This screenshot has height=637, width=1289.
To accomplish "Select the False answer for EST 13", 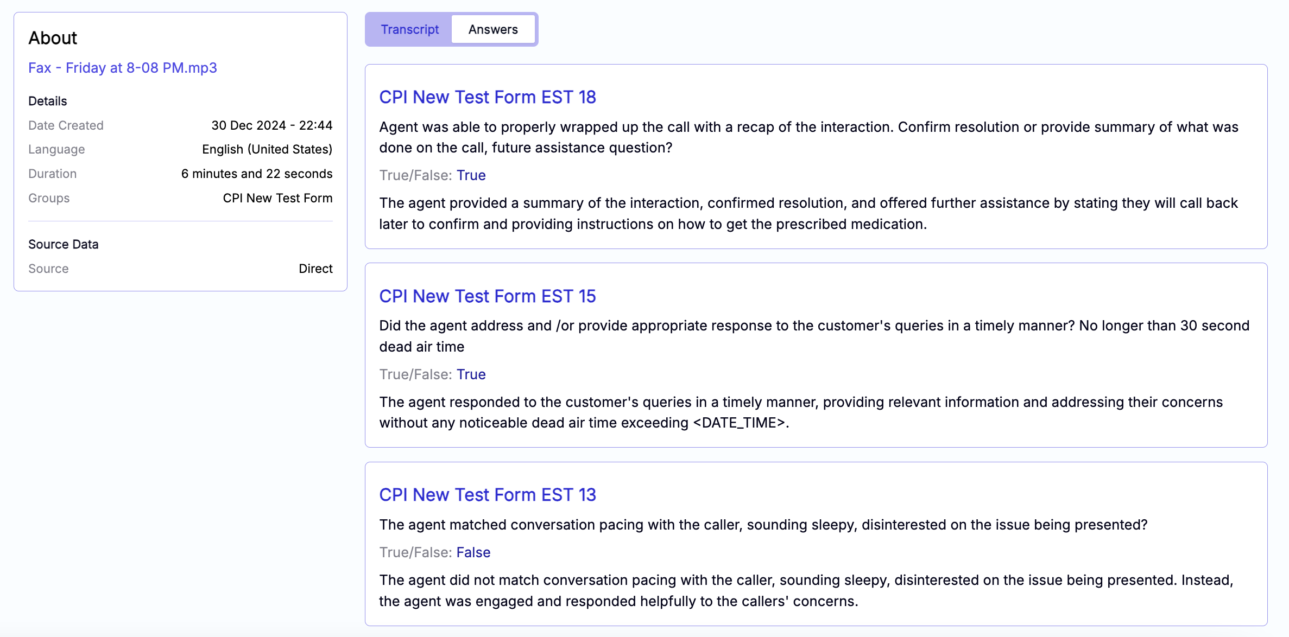I will 473,552.
